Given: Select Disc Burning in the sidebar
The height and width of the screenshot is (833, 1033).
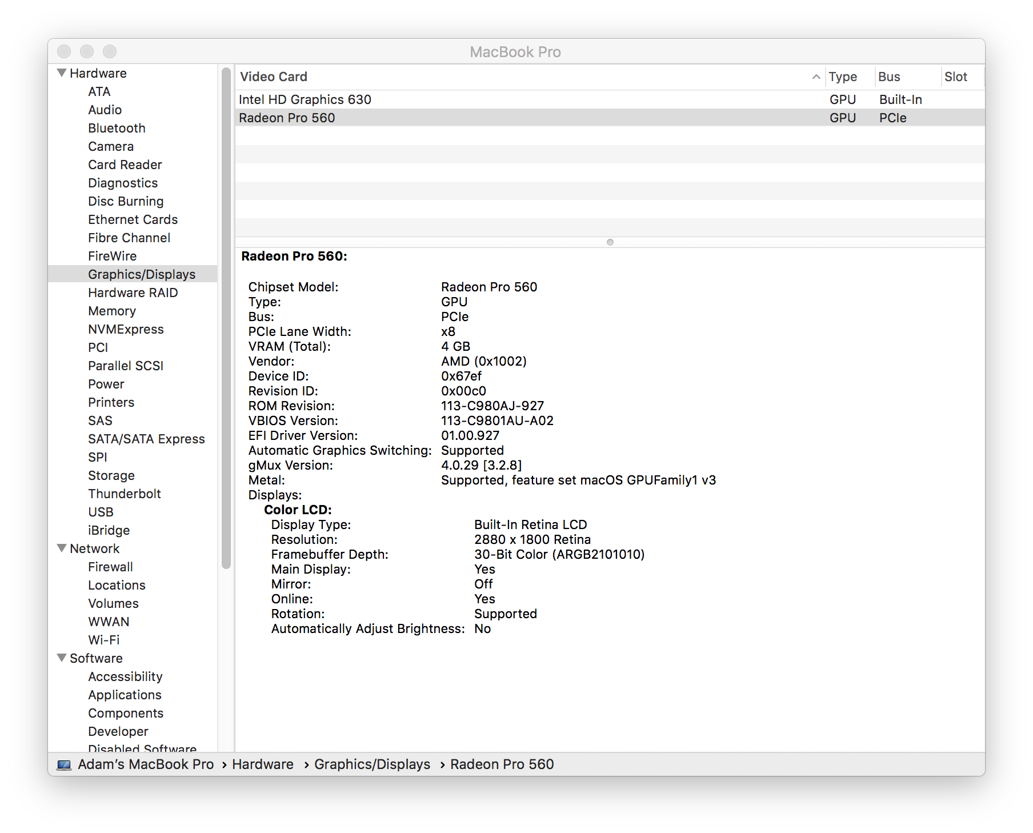Looking at the screenshot, I should pos(126,201).
